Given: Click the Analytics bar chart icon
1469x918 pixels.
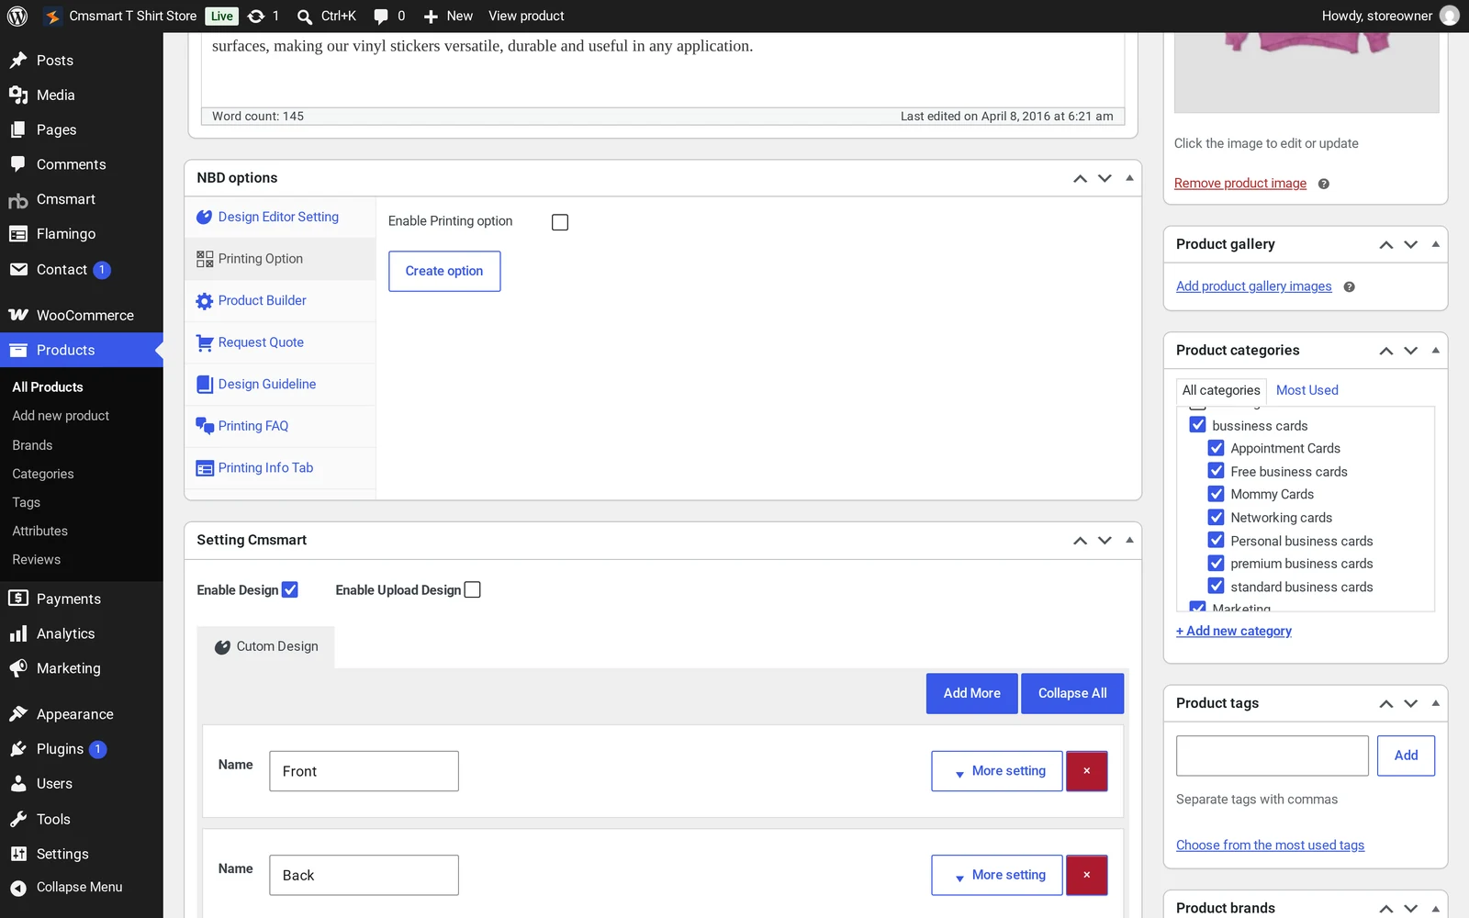Looking at the screenshot, I should pos(18,633).
